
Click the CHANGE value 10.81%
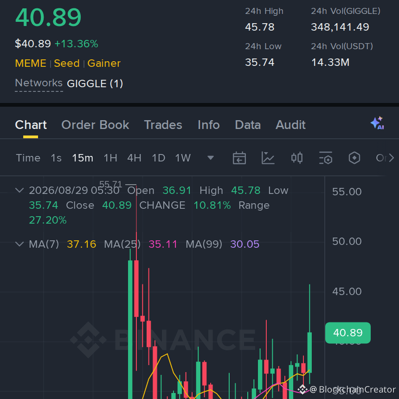pyautogui.click(x=212, y=205)
